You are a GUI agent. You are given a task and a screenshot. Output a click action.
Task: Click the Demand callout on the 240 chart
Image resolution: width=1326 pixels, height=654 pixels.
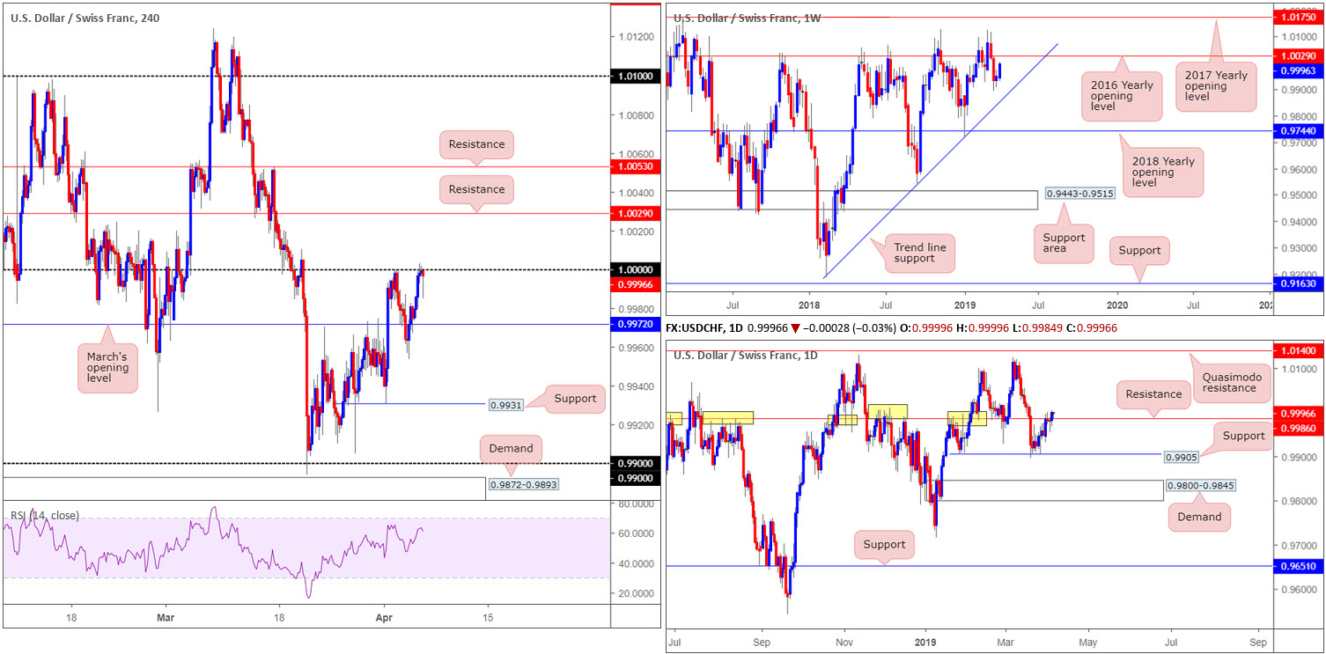(512, 448)
